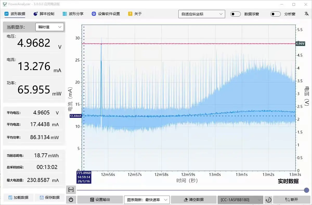
Task: Click the 波形分享 share icon
Action: click(64, 14)
